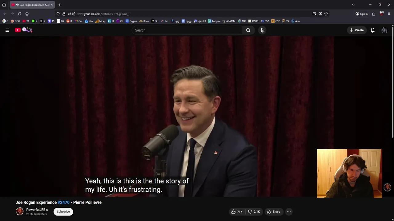Open the CL bookmark
Screen dimensions: 394x221
pyautogui.click(x=120, y=21)
